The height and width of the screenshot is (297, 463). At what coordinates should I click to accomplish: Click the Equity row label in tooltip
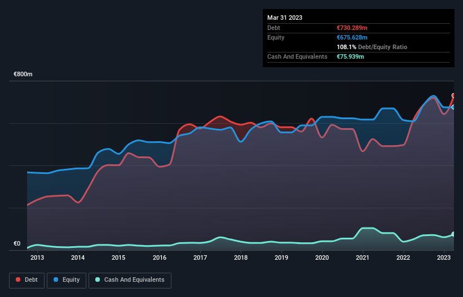[276, 37]
